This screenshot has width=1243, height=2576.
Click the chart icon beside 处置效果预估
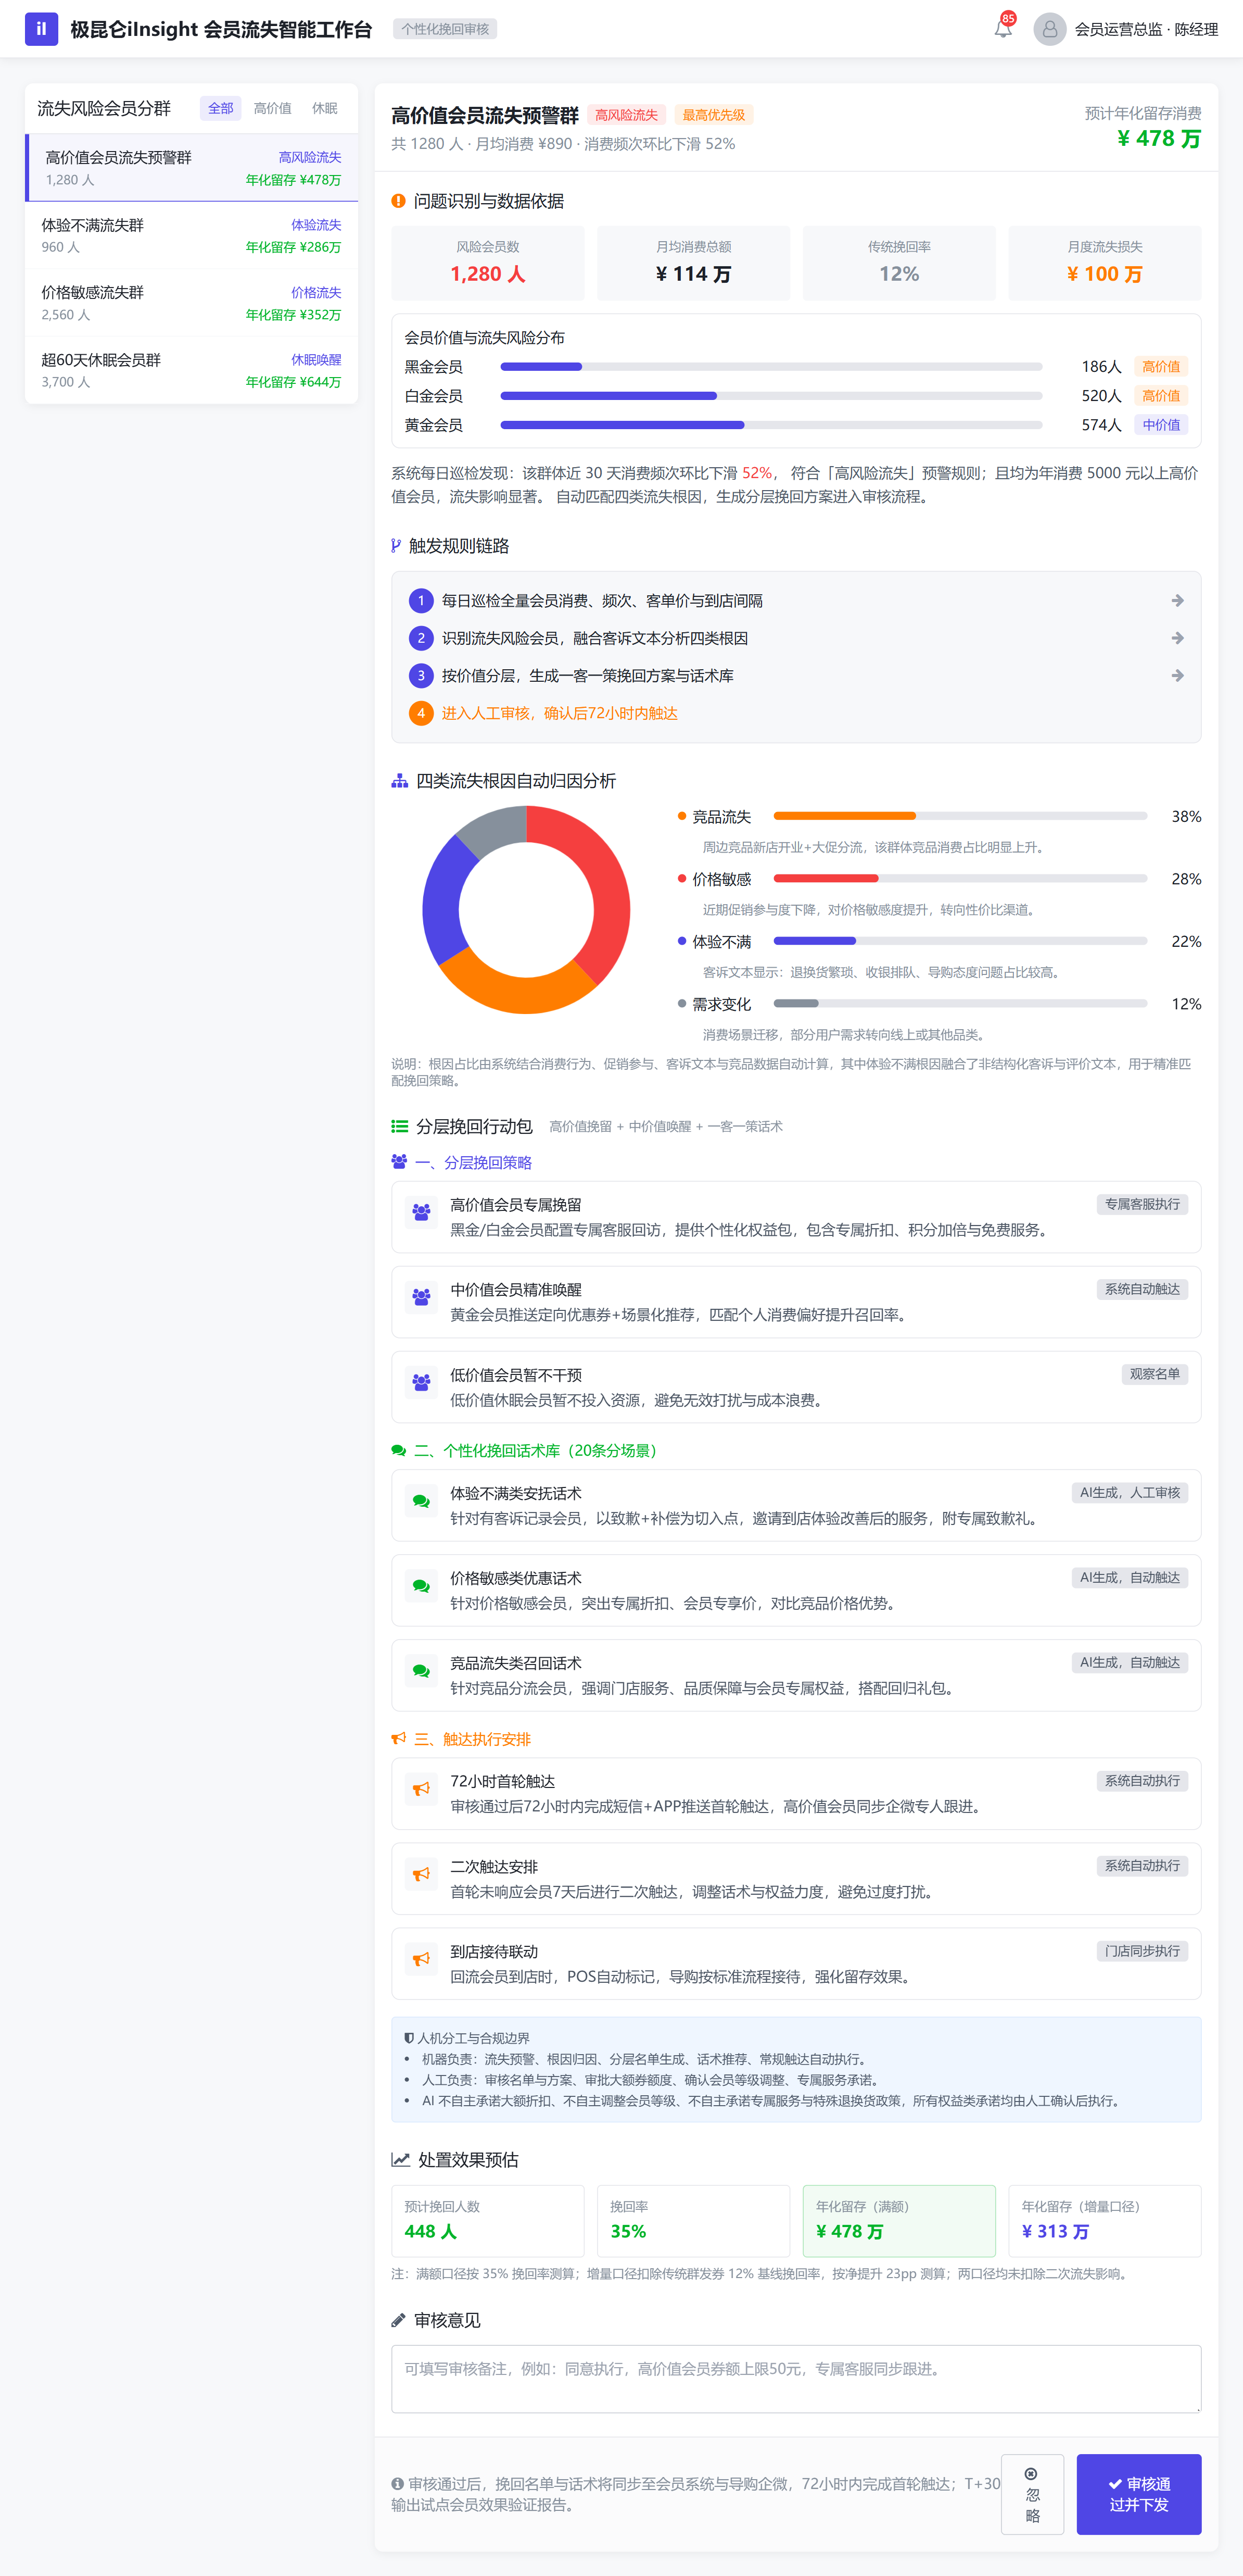point(401,2160)
